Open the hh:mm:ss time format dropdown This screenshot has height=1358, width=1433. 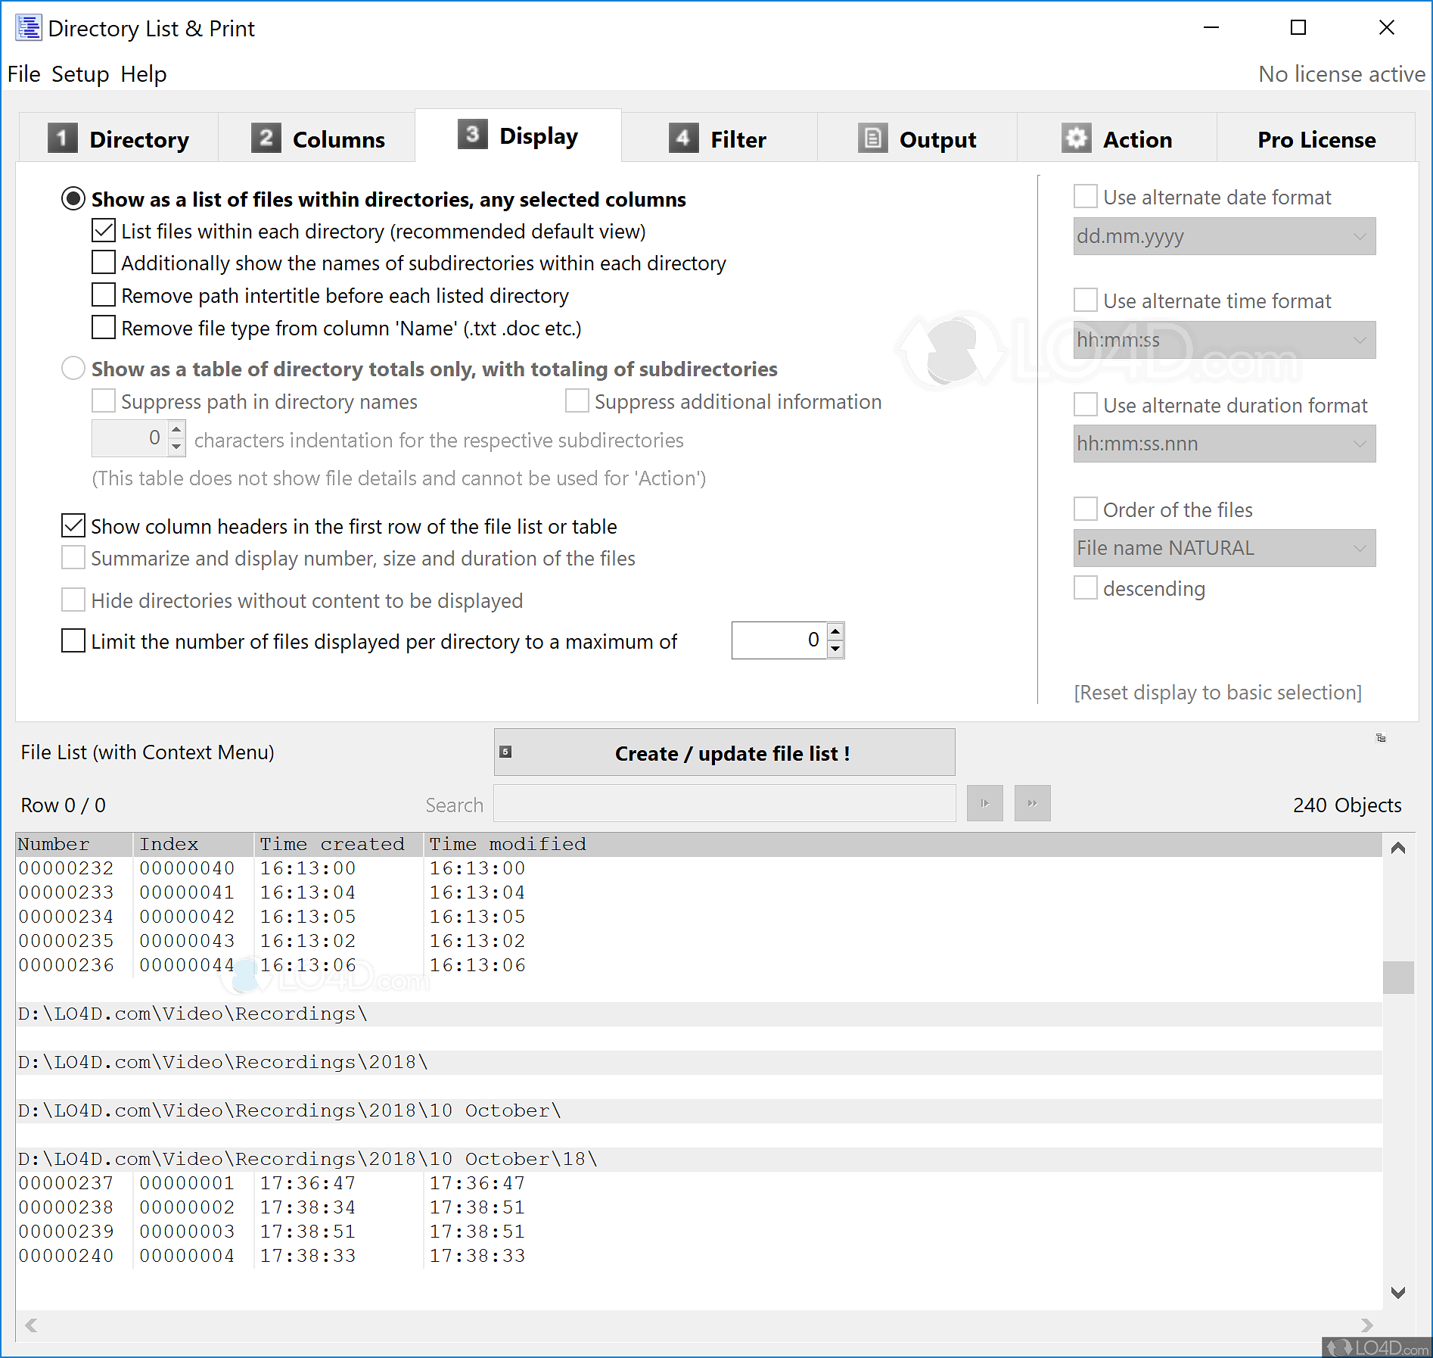coord(1224,340)
